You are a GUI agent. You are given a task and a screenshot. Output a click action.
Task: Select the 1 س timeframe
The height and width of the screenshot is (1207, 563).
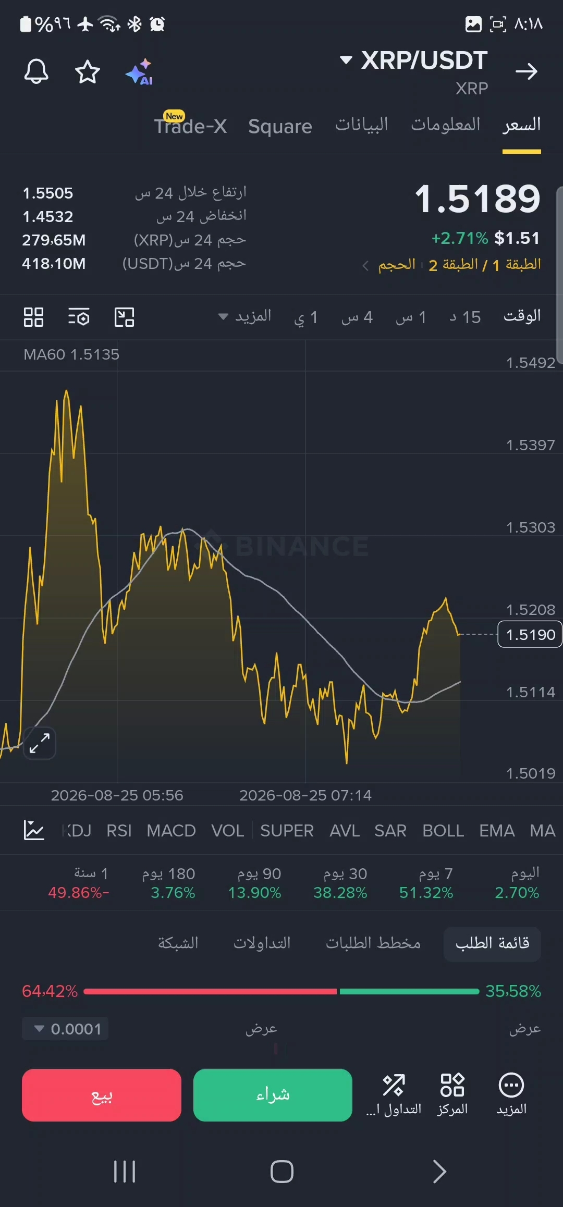click(411, 317)
